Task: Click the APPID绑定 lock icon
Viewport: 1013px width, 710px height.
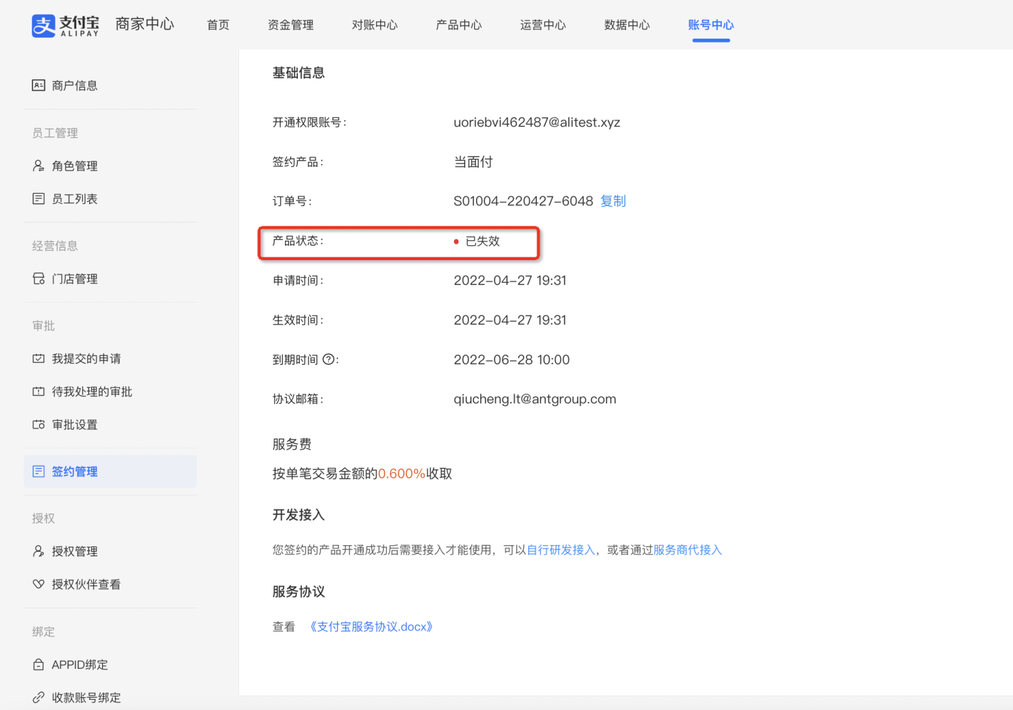Action: 38,664
